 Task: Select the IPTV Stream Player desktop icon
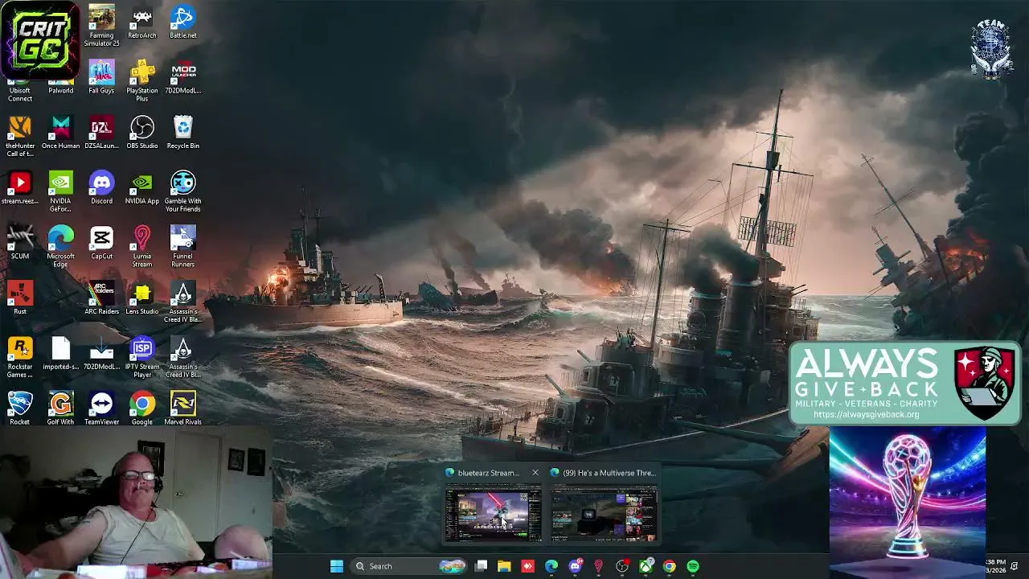(x=142, y=358)
